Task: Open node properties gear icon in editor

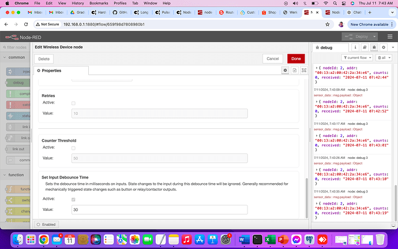Action: 284,70
